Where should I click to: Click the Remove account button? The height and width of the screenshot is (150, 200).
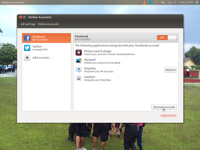click(x=164, y=107)
